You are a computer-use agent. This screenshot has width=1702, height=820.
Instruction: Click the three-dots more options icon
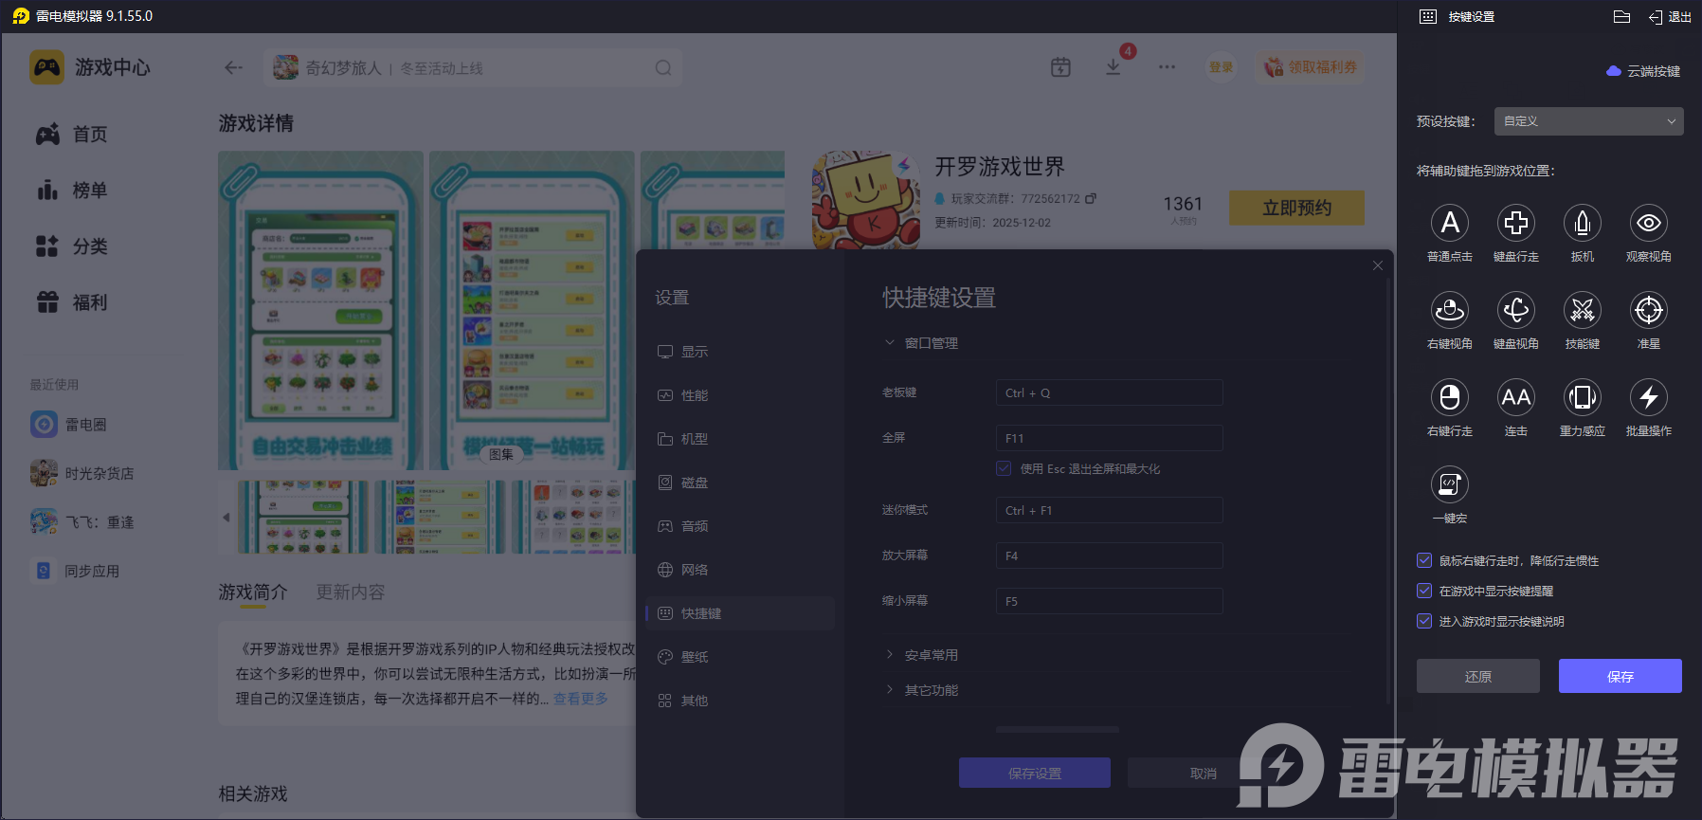point(1167,67)
